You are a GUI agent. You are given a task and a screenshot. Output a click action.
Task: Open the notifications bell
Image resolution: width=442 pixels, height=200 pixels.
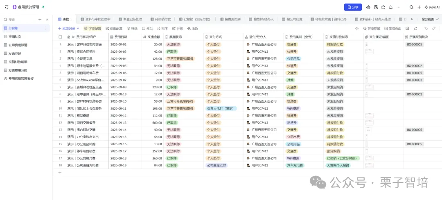[x=391, y=7]
